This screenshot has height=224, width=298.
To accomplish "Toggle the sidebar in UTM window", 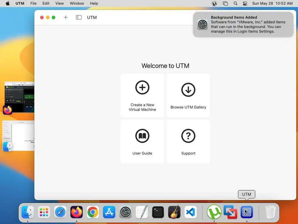I will coord(79,17).
